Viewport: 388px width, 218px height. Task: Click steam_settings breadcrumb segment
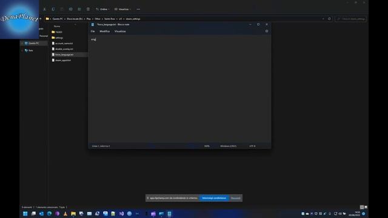coord(133,19)
